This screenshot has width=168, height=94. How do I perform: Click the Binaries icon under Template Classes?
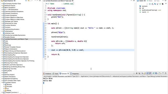tap(6, 84)
